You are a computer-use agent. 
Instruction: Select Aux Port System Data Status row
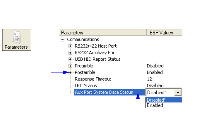(108, 93)
